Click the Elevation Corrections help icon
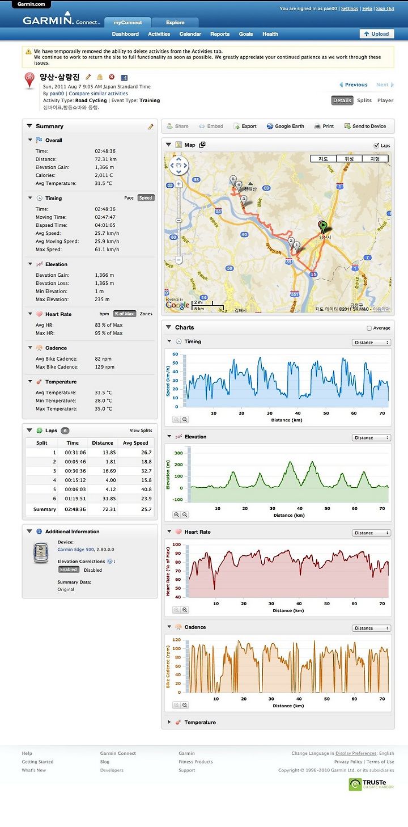 109,562
